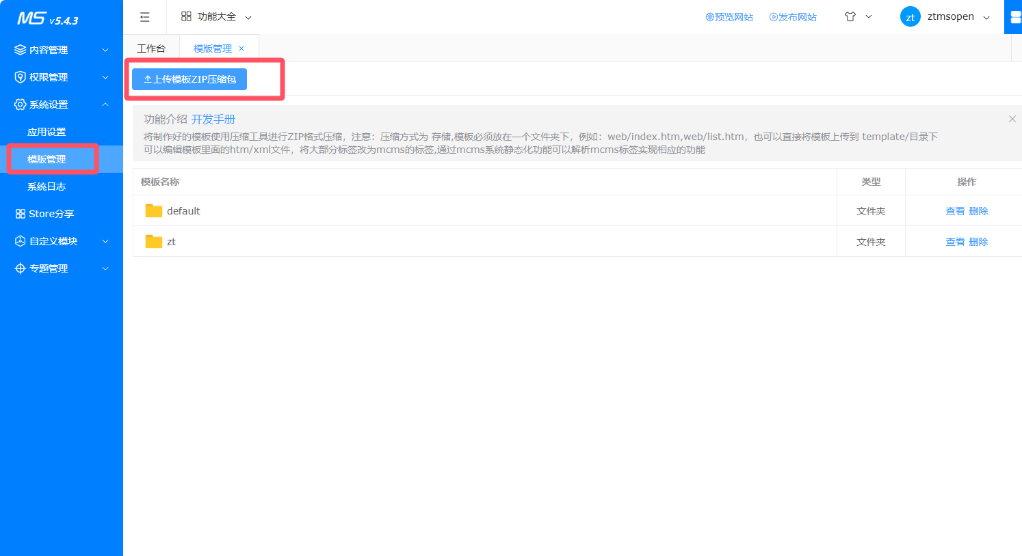Open the 功能大全 dropdown
Image resolution: width=1022 pixels, height=556 pixels.
[216, 17]
